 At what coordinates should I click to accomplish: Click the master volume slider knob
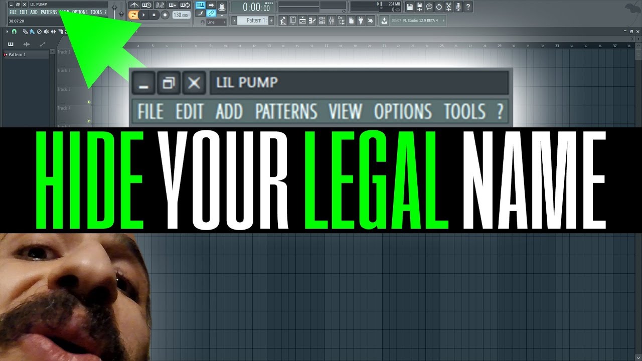[114, 7]
